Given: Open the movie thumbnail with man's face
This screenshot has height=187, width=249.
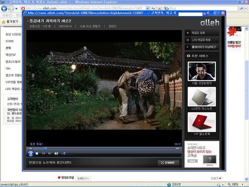Looking at the screenshot, I should pyautogui.click(x=202, y=71).
